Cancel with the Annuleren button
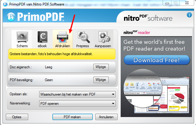This screenshot has height=125, width=196. coord(106,117)
